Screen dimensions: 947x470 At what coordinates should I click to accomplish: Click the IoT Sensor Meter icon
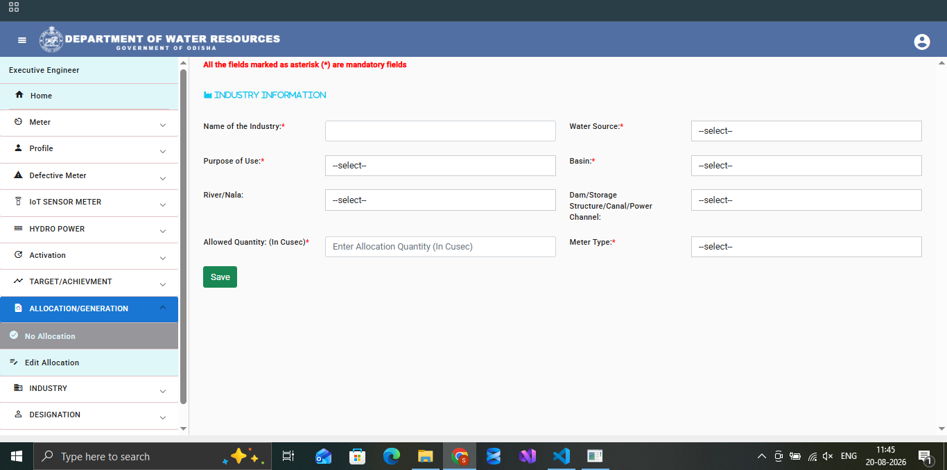pos(18,201)
